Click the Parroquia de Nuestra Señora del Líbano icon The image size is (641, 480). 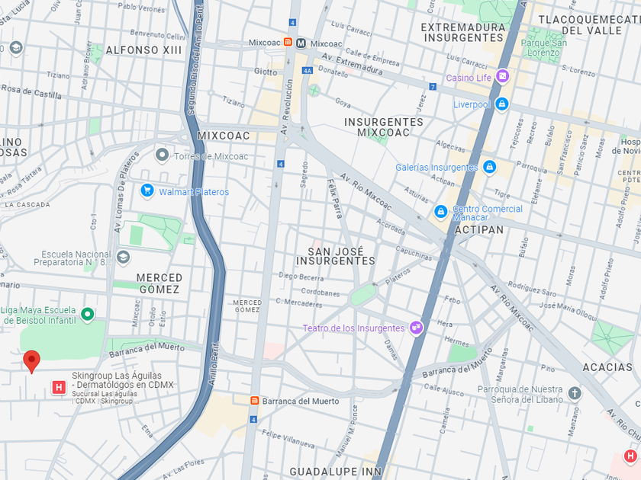(x=575, y=393)
